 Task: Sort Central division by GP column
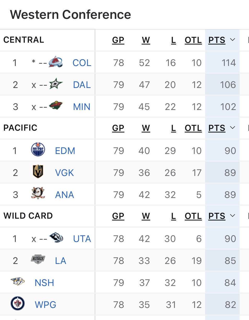tap(118, 40)
